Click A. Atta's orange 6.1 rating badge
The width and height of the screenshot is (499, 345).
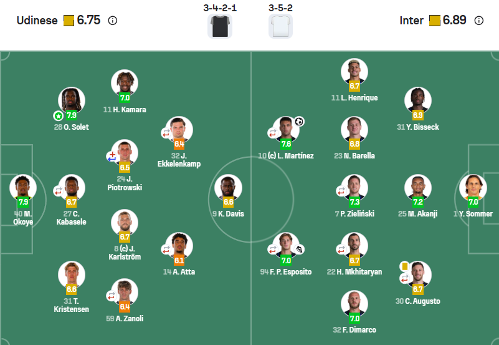click(x=179, y=260)
